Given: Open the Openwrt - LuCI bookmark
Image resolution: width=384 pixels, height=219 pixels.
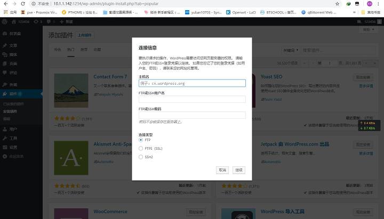Looking at the screenshot, I should point(241,12).
